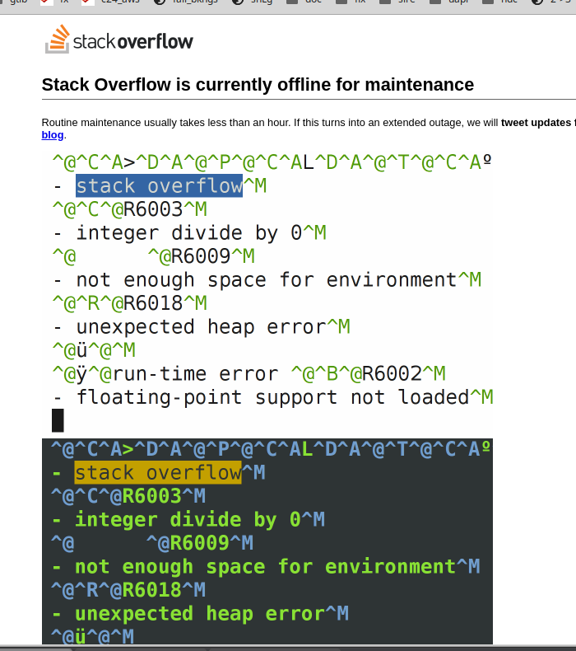Click highlighted stack overflow text in light terminal

pos(160,185)
